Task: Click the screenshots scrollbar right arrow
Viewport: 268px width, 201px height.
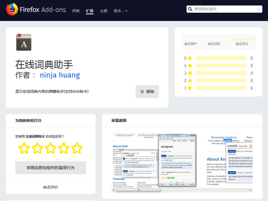Action: click(250, 190)
